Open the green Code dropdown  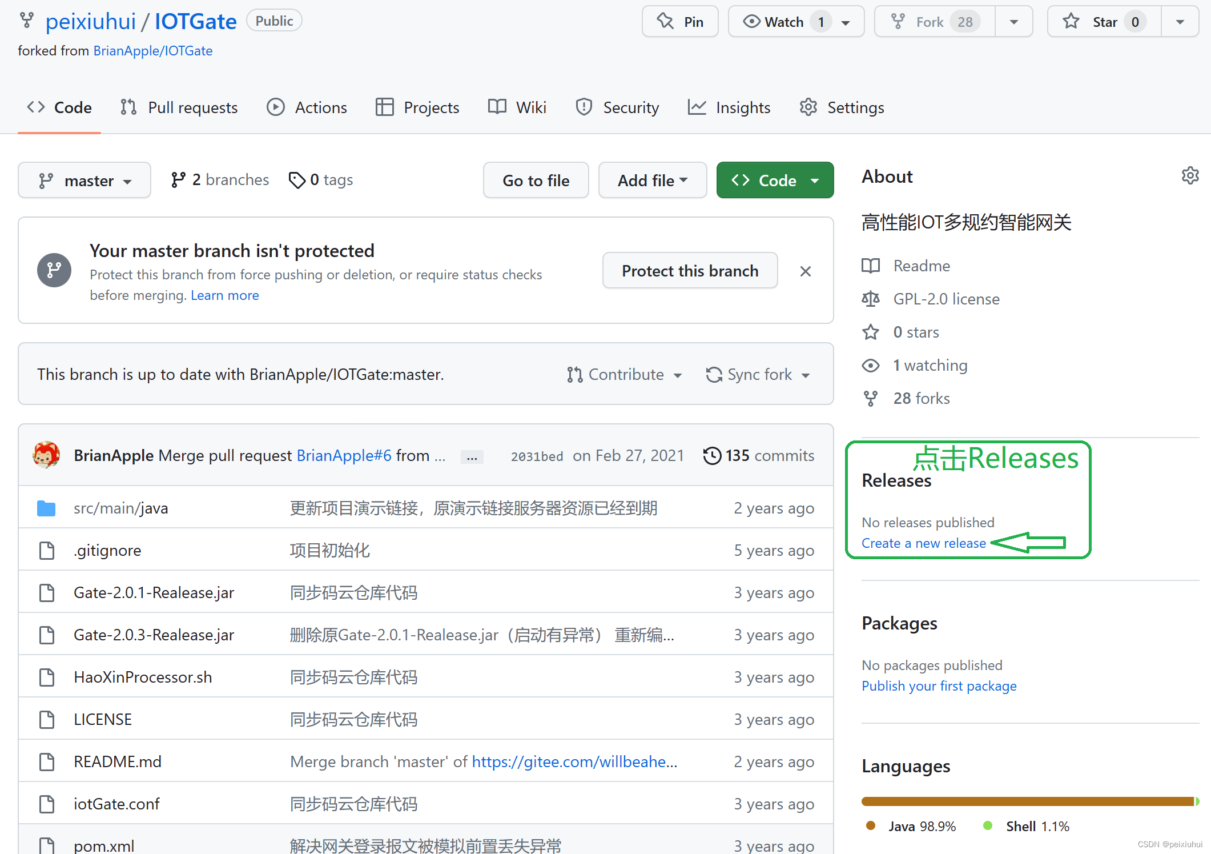[x=775, y=181]
